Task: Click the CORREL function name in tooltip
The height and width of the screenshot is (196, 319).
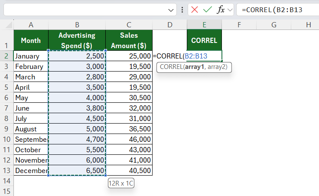Action: coord(171,67)
